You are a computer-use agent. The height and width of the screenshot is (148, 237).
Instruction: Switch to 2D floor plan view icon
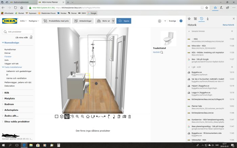coord(57,117)
